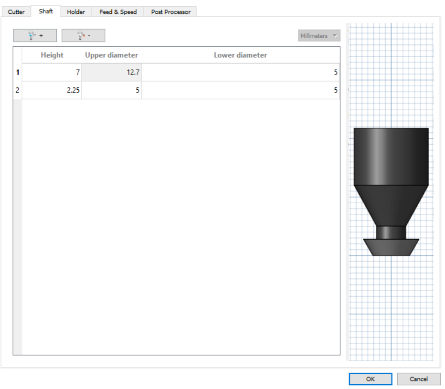Open the Holder tab
The image size is (445, 389).
tap(76, 11)
